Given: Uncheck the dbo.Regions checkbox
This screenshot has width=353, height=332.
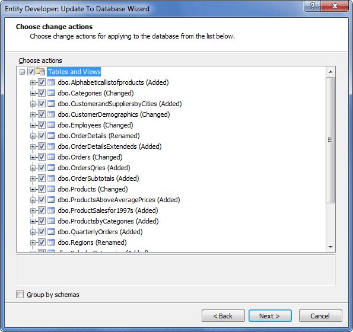Looking at the screenshot, I should point(42,242).
